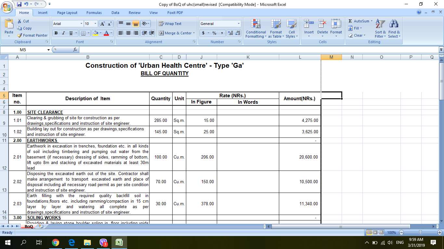Open Sort & Filter options
Screen dimensions: 444x249
point(380,29)
